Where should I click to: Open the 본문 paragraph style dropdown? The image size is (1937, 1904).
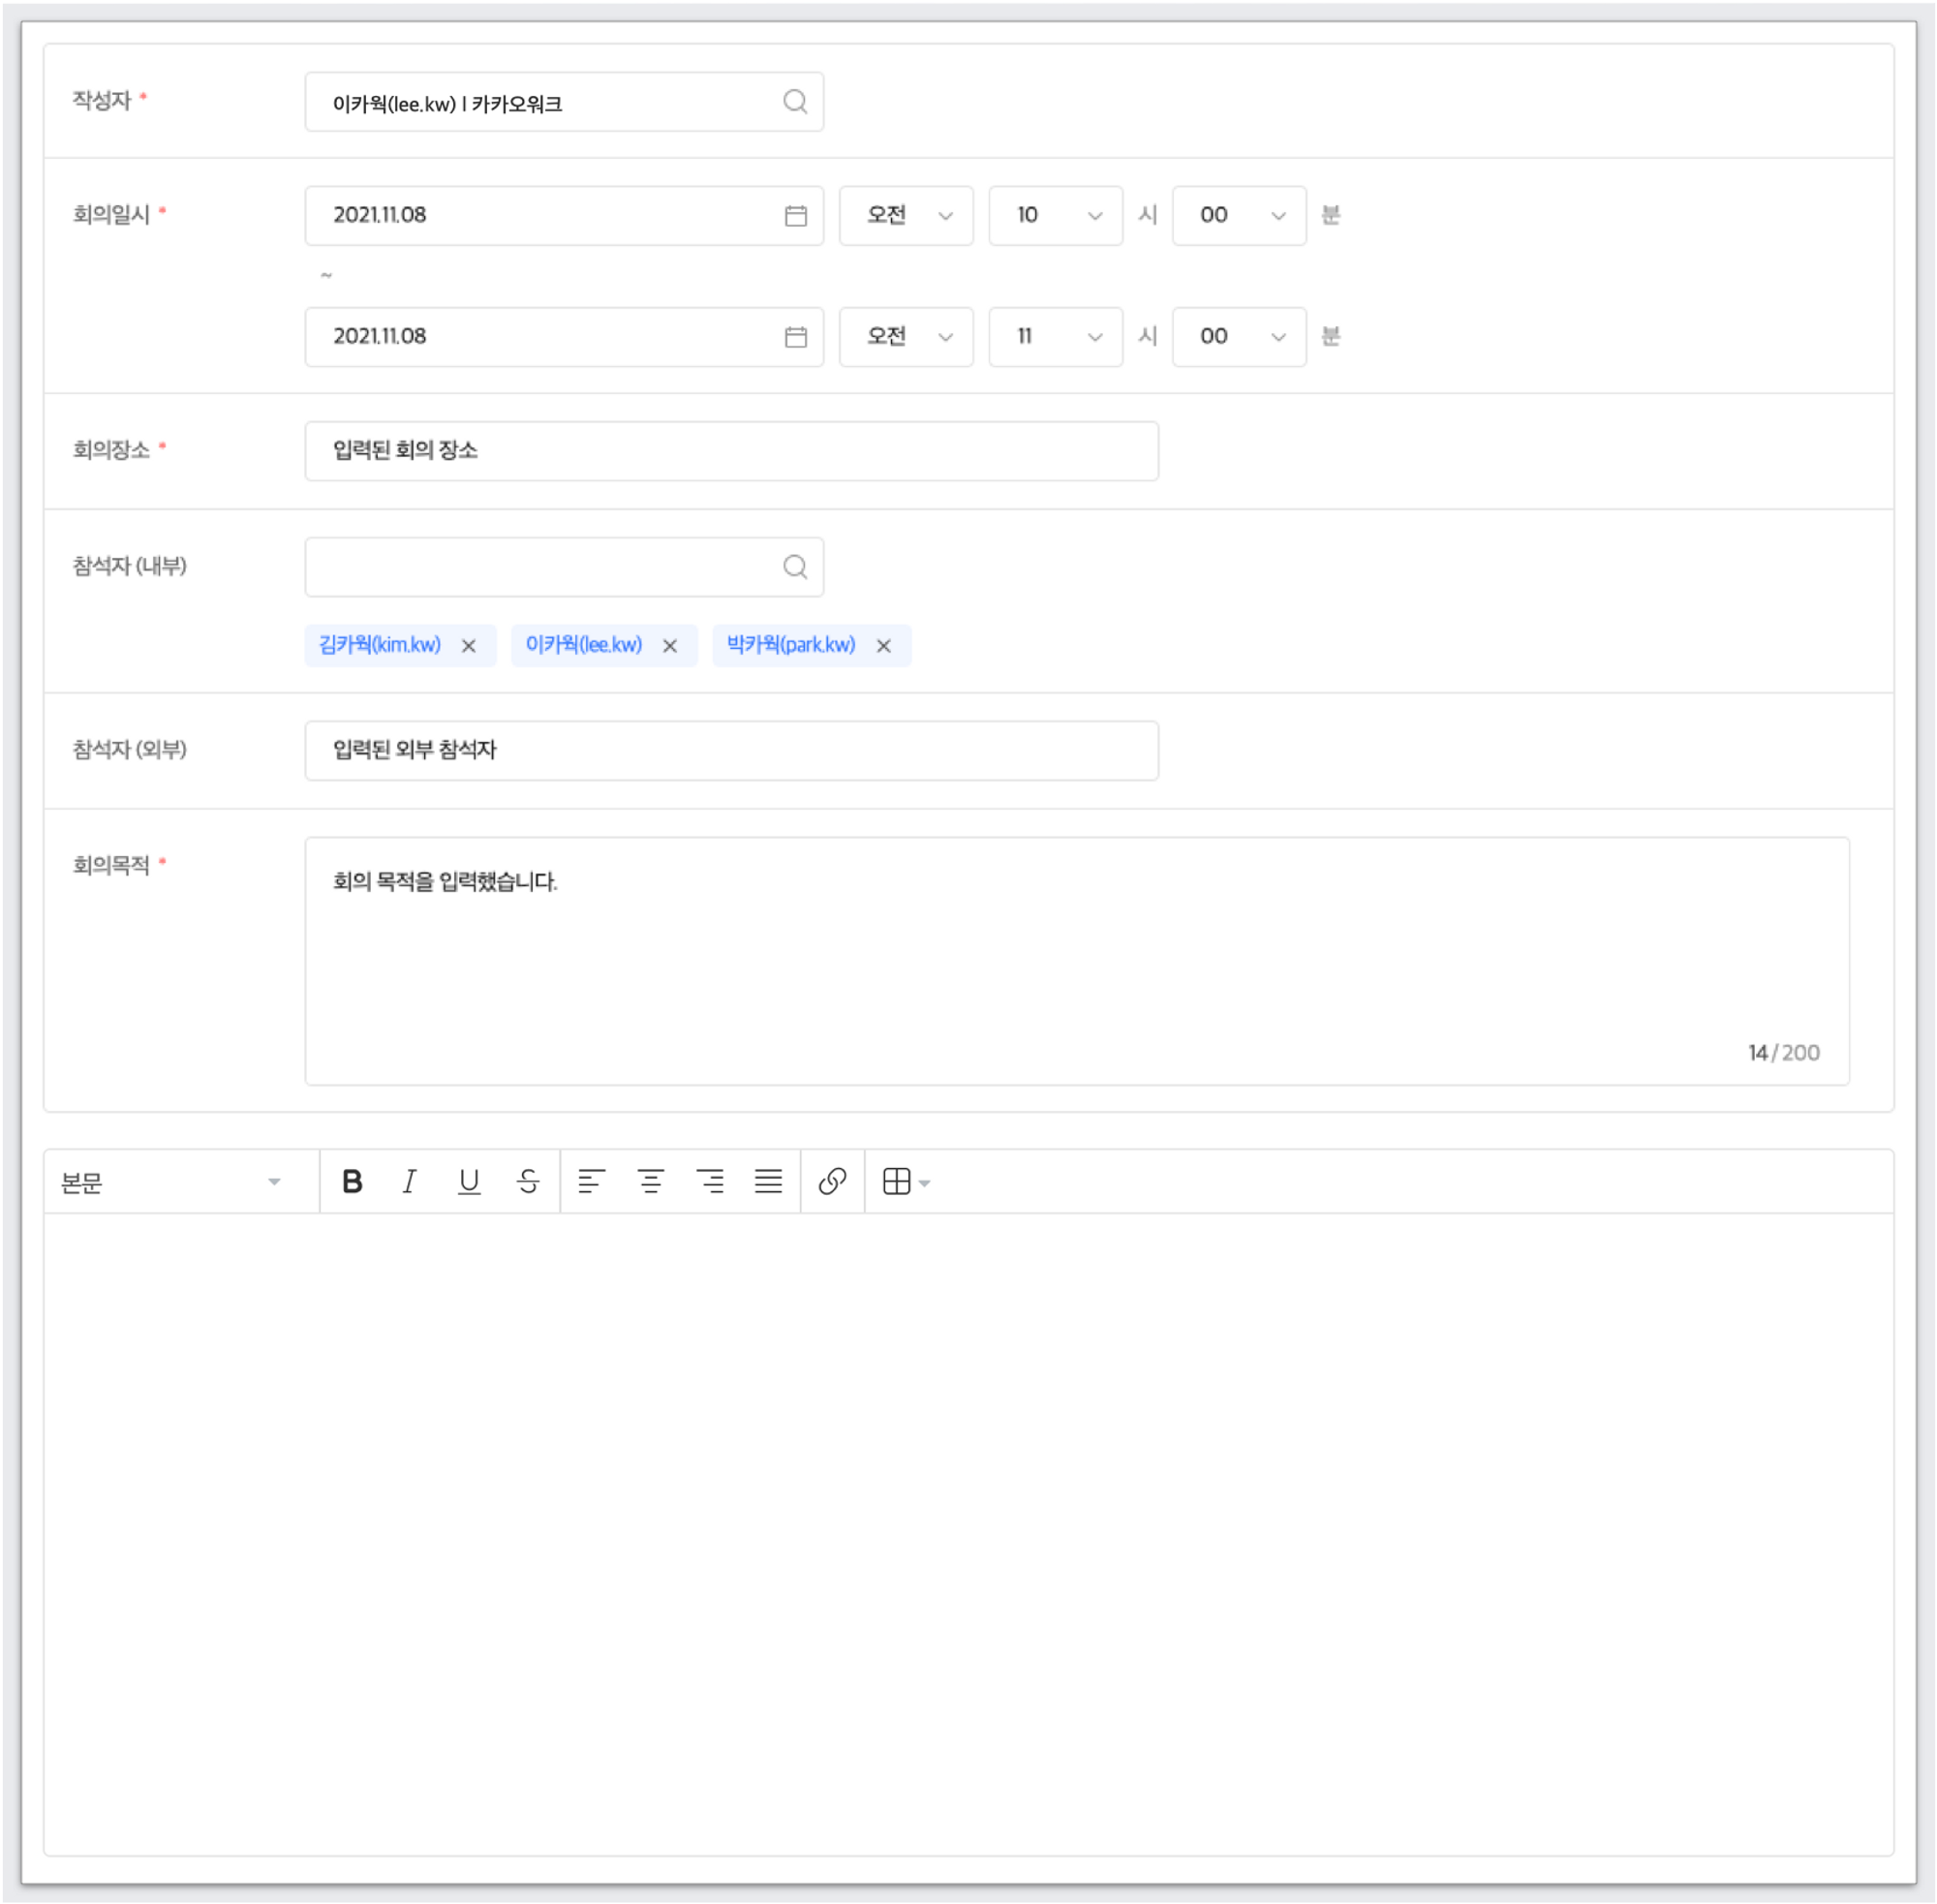[x=170, y=1182]
